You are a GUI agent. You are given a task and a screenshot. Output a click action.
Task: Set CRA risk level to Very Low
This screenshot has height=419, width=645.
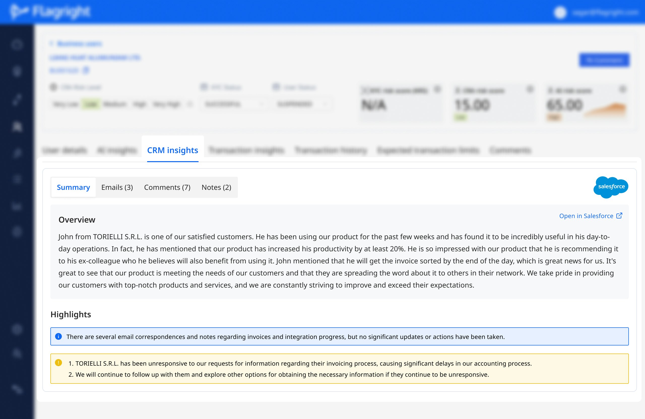(x=66, y=104)
